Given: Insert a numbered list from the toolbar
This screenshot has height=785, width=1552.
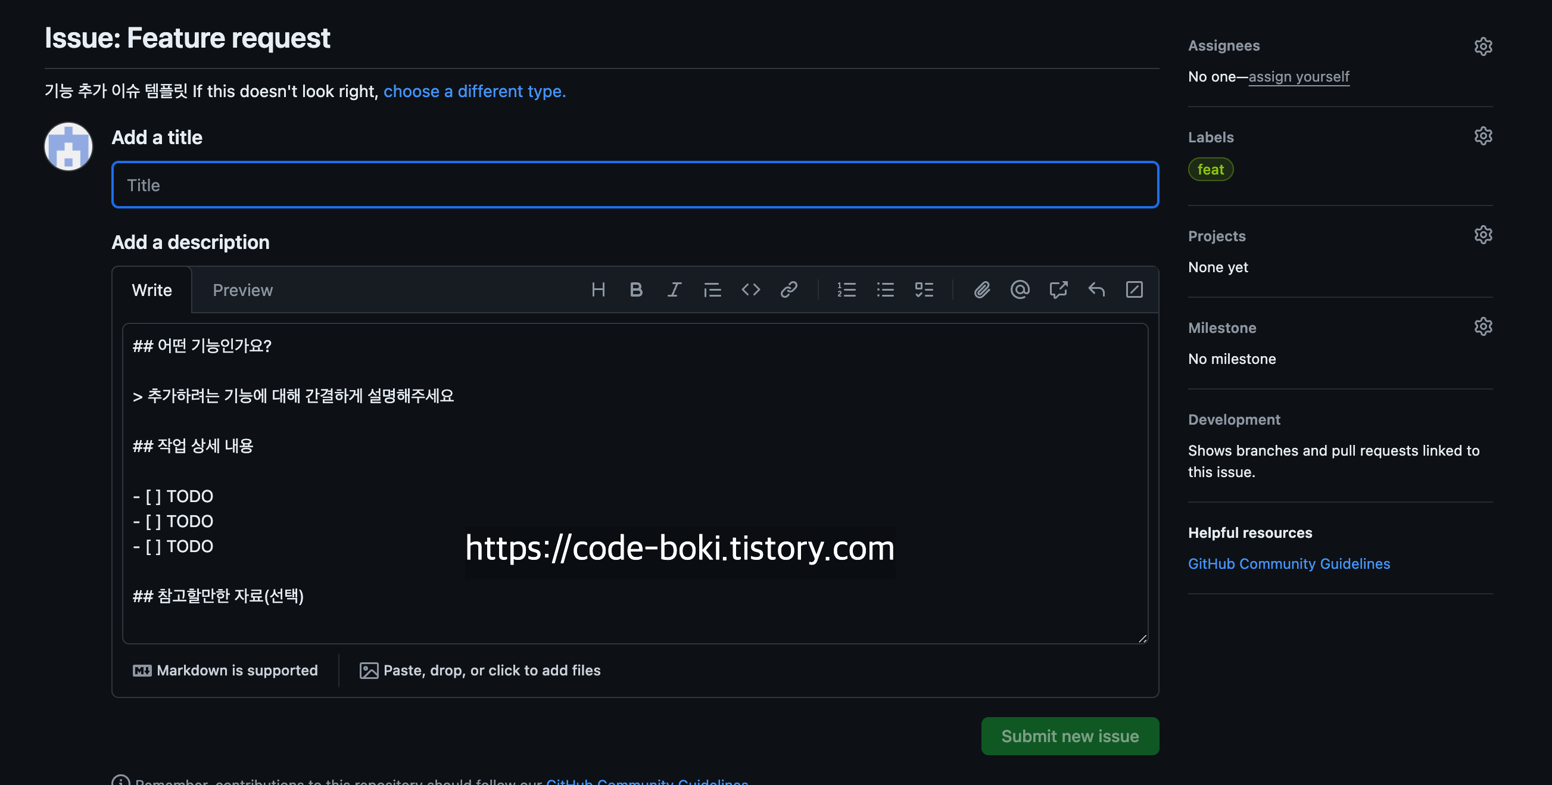Looking at the screenshot, I should pos(846,290).
